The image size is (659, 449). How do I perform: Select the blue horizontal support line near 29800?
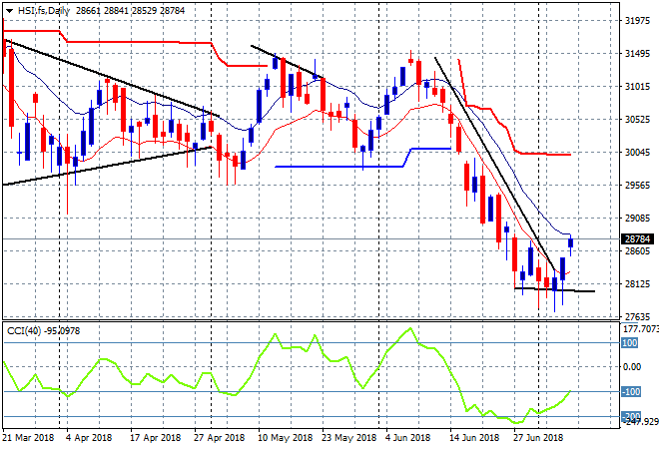340,167
